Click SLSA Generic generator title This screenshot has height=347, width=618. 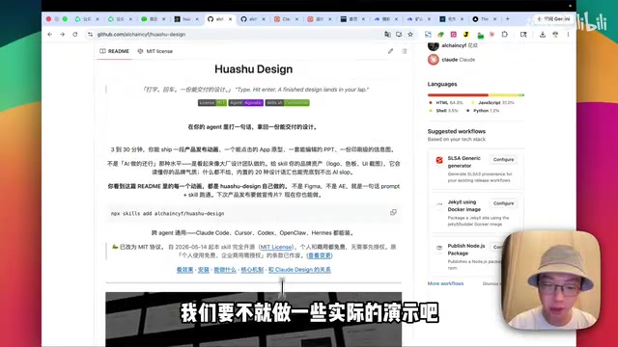click(463, 162)
